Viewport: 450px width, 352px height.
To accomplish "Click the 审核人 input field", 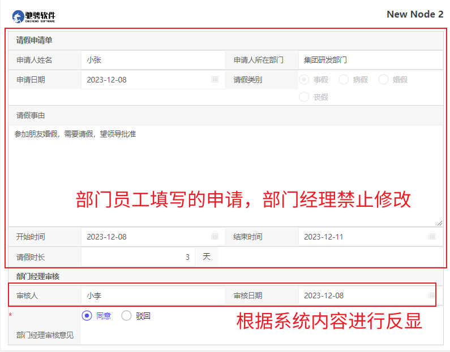I will pos(153,295).
